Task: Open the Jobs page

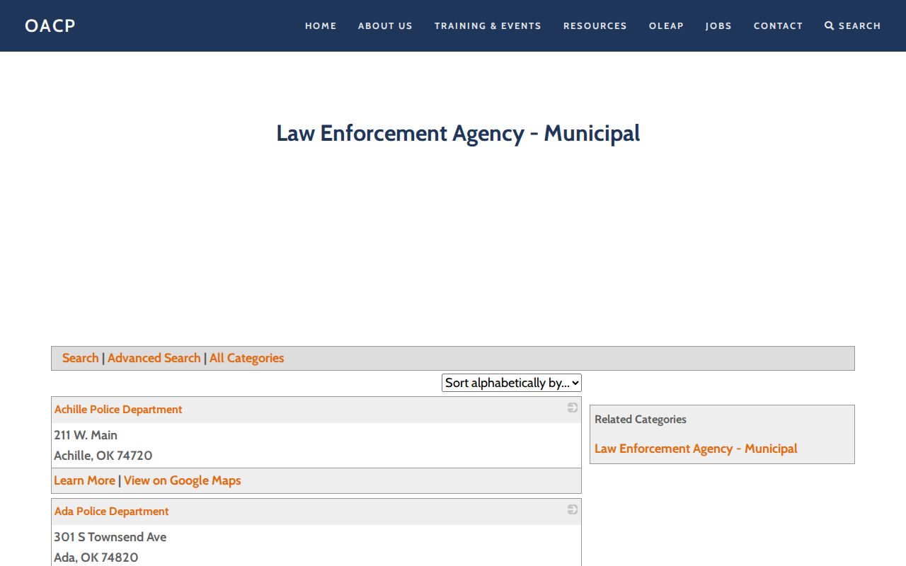Action: [718, 25]
